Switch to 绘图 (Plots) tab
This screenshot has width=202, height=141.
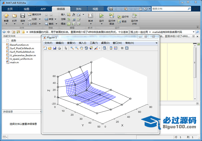coord(27,9)
